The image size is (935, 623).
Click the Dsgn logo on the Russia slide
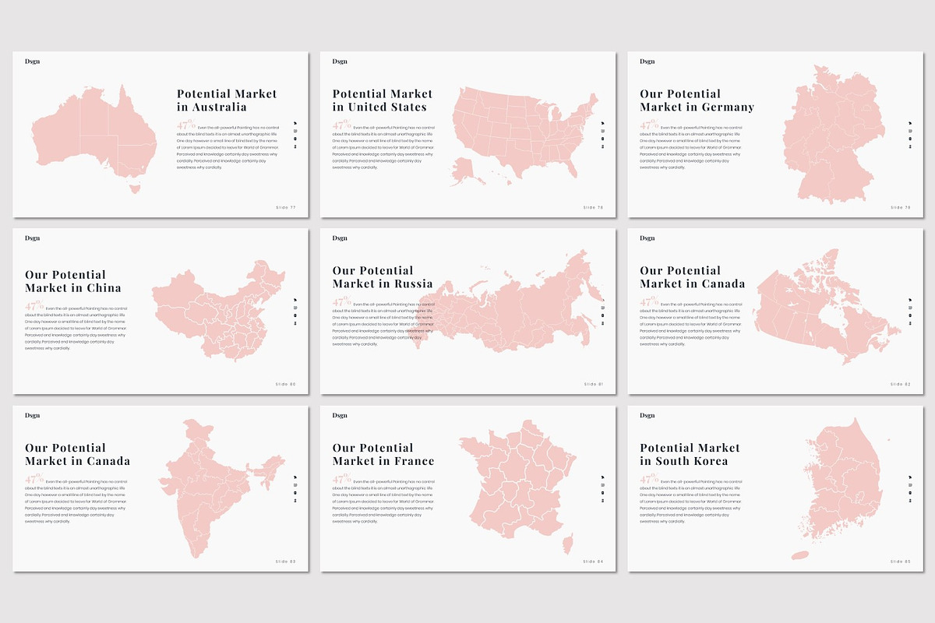pos(340,238)
